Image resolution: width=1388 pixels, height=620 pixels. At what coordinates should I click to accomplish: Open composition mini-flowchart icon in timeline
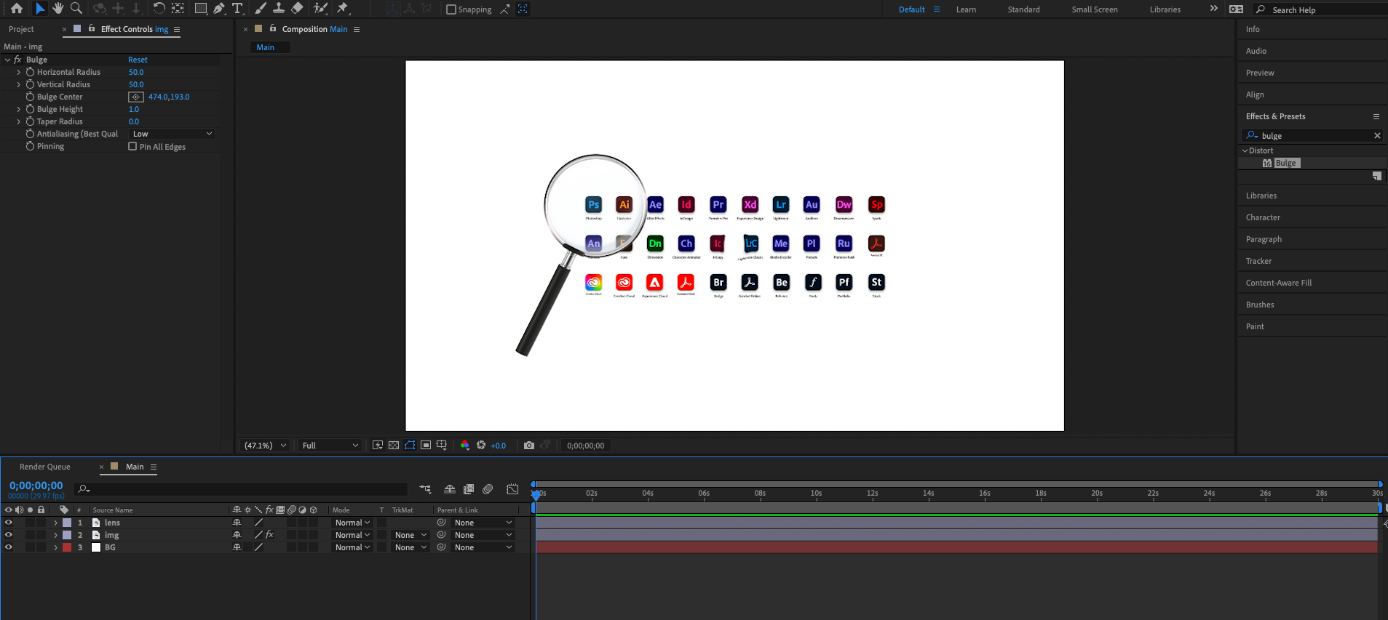[x=425, y=489]
